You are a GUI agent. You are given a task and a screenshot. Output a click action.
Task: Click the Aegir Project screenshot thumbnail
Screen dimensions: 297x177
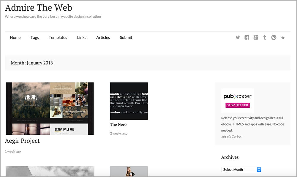coord(50,109)
